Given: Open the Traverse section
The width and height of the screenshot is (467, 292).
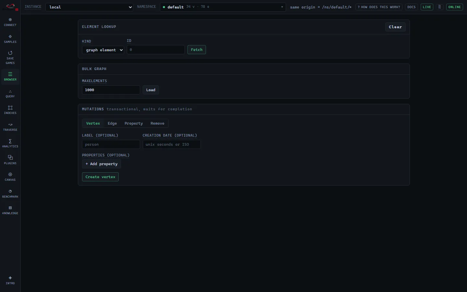Looking at the screenshot, I should tap(10, 127).
